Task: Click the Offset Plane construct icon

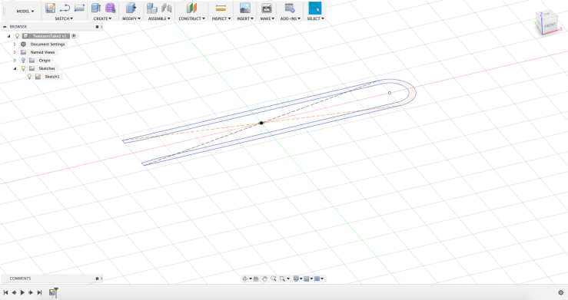Action: click(191, 8)
